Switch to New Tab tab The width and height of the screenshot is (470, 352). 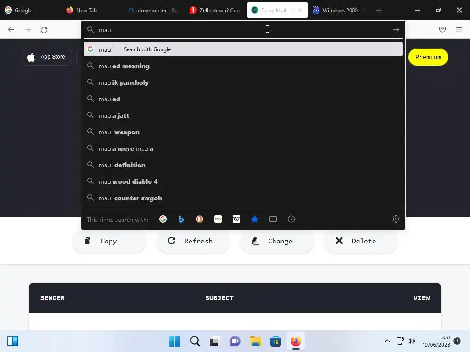pos(93,10)
